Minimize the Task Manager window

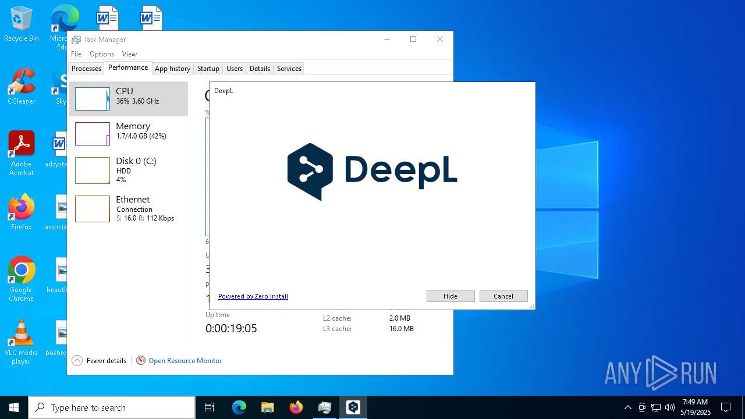[x=387, y=39]
